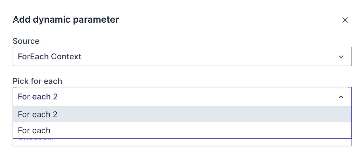The width and height of the screenshot is (364, 157).
Task: Pick the first entry in the open list
Action: coord(182,115)
